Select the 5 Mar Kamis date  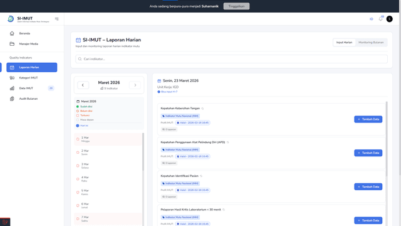pos(108,193)
